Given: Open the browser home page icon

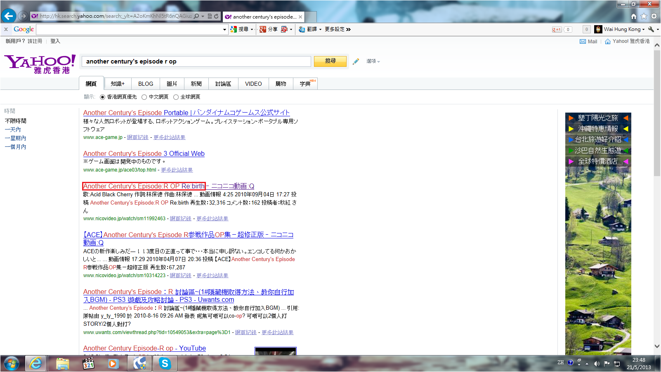Looking at the screenshot, I should coord(634,16).
